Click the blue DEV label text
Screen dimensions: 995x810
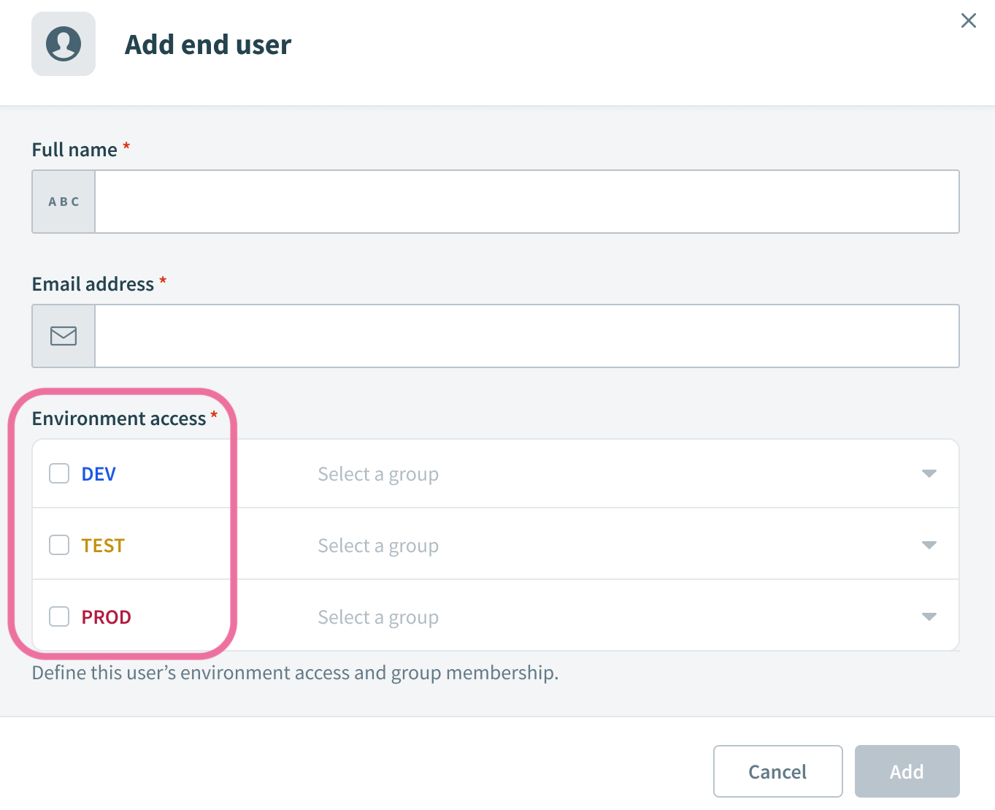coord(99,474)
